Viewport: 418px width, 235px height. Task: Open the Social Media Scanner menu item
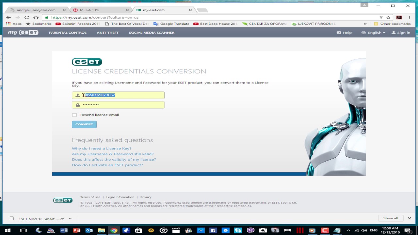(152, 33)
